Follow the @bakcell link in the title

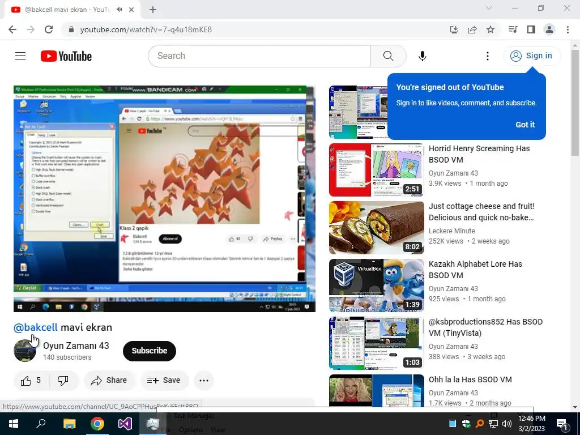pos(36,327)
